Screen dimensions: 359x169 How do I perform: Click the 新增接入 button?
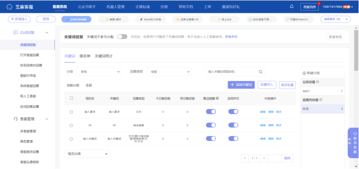tap(19, 19)
